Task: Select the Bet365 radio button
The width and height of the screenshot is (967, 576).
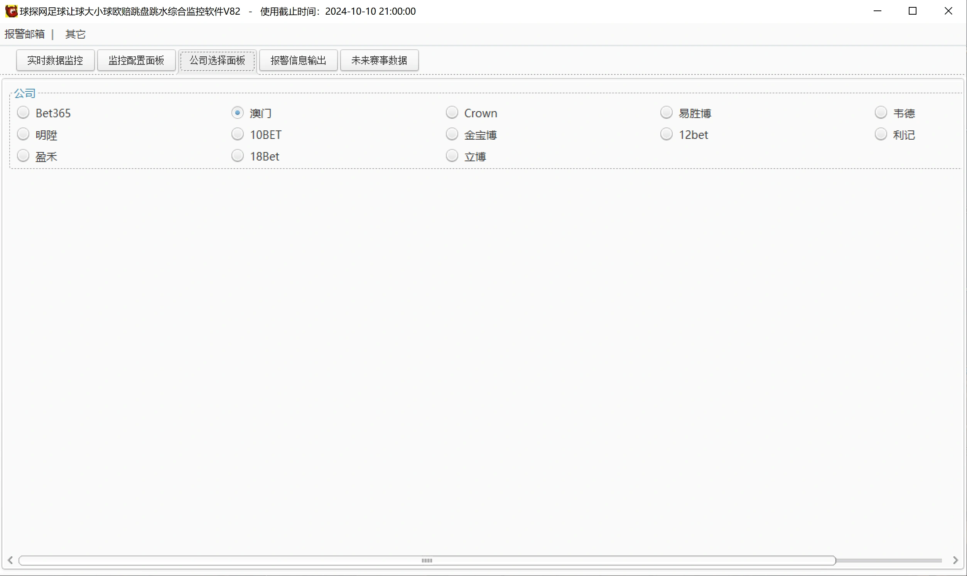Action: tap(23, 113)
